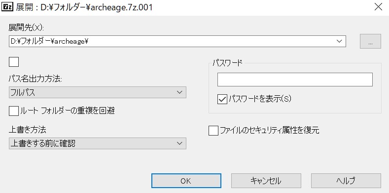The height and width of the screenshot is (193, 389).
Task: Expand the 展開先 path history dropdown arrow
Action: [339, 41]
